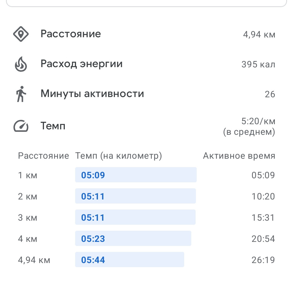Tap the speedometer pace icon
The image size is (293, 303).
click(21, 126)
